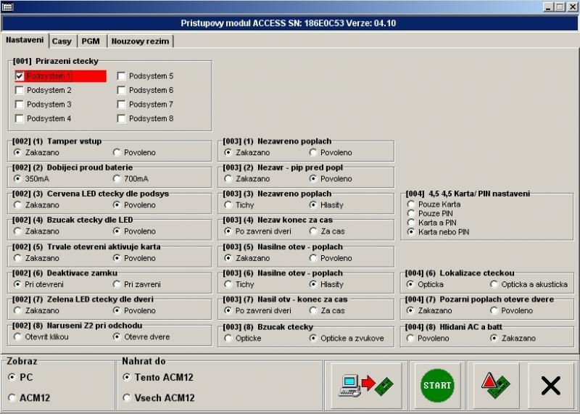Switch to the Casy tab
The height and width of the screenshot is (414, 580).
tap(62, 41)
